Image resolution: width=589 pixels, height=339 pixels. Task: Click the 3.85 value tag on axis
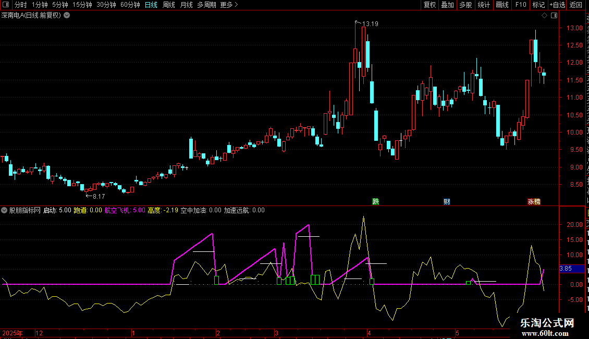tap(572, 269)
